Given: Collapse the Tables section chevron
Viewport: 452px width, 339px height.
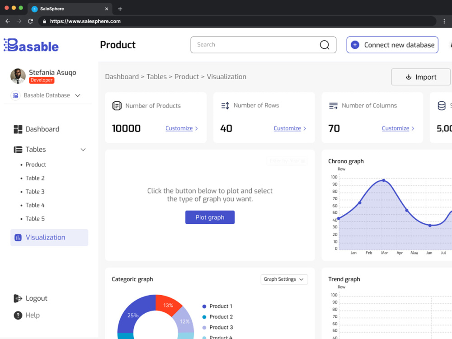Looking at the screenshot, I should tap(83, 150).
